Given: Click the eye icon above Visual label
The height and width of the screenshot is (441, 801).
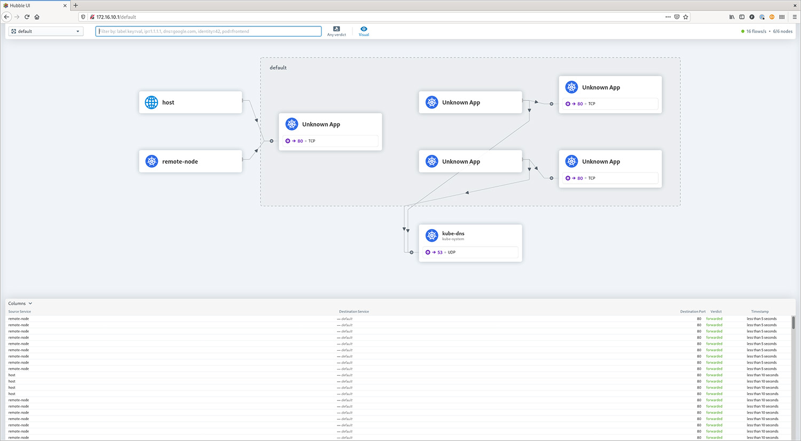Looking at the screenshot, I should click(x=364, y=29).
